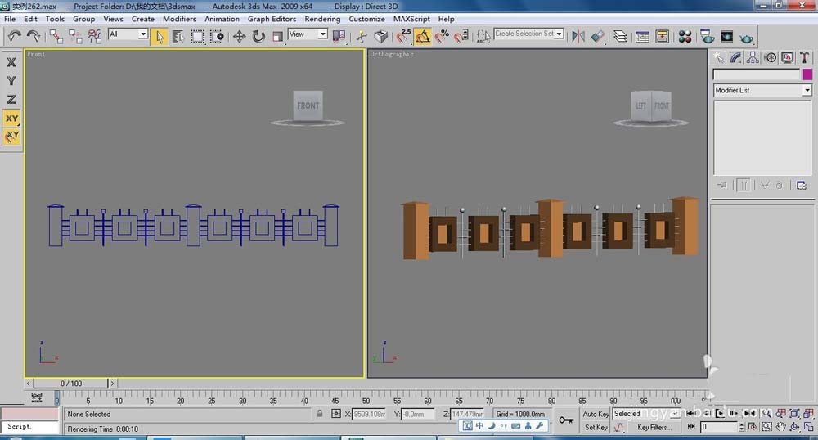Click the magenta object color swatch
Image resolution: width=818 pixels, height=440 pixels.
(x=807, y=74)
